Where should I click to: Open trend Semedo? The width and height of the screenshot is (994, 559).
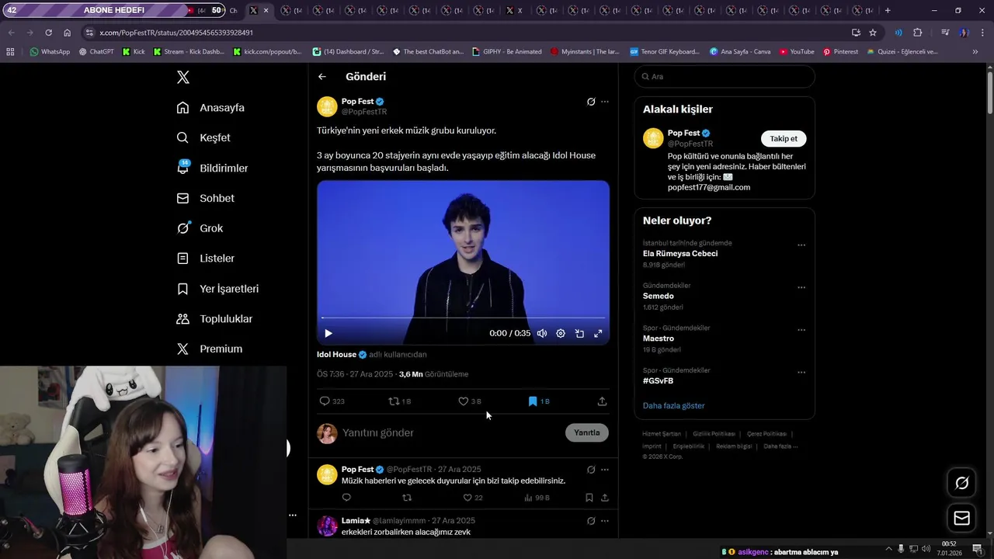659,296
